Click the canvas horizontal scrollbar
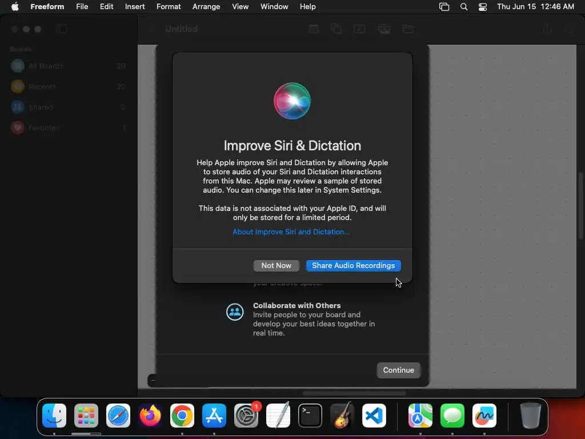585x439 pixels. pos(354,393)
